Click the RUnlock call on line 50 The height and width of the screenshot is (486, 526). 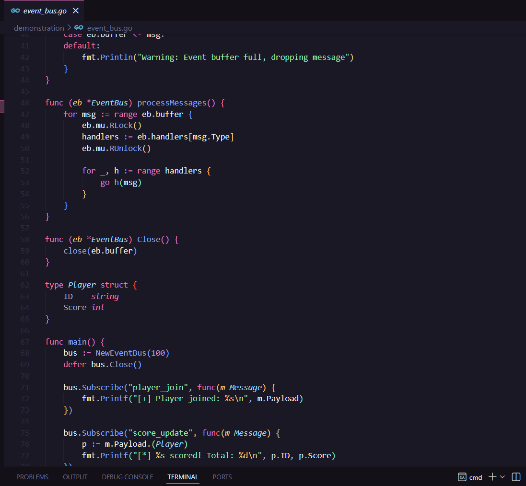(x=130, y=148)
